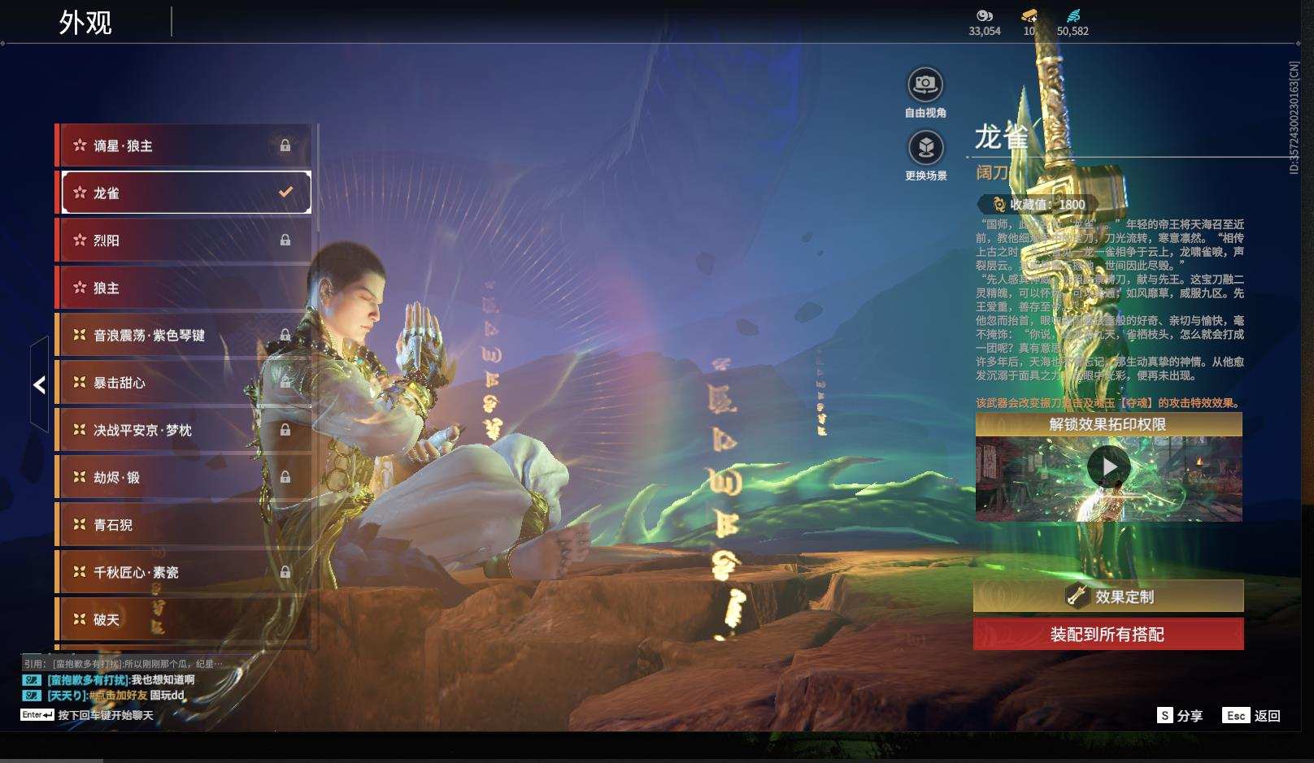This screenshot has height=763, width=1314.
Task: Click the 点击加好友 add-friend link
Action: click(119, 696)
